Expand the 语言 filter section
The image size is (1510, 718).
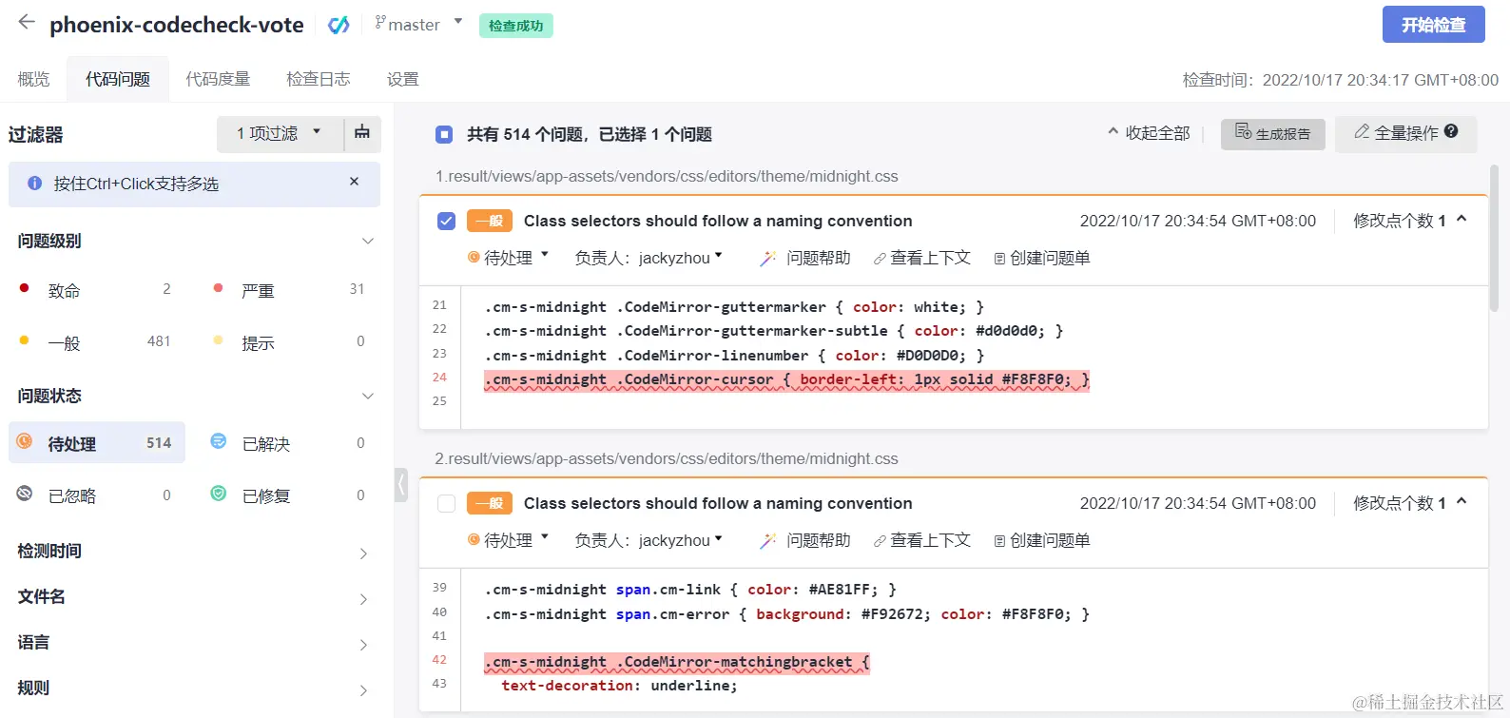click(363, 645)
